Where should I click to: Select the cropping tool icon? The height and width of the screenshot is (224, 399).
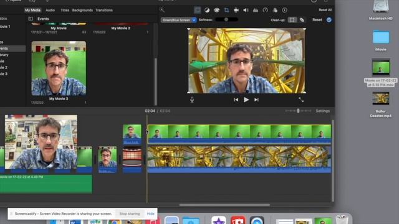point(226,10)
